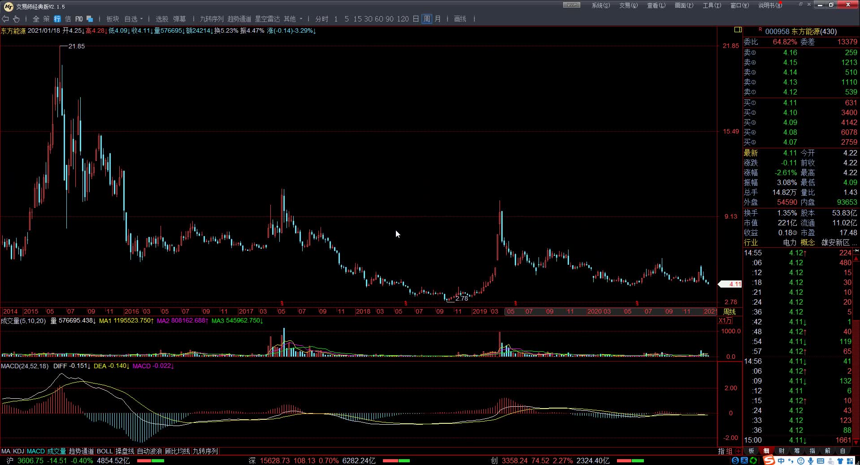
Task: Select the 操盘线 indicator tab
Action: coord(125,451)
